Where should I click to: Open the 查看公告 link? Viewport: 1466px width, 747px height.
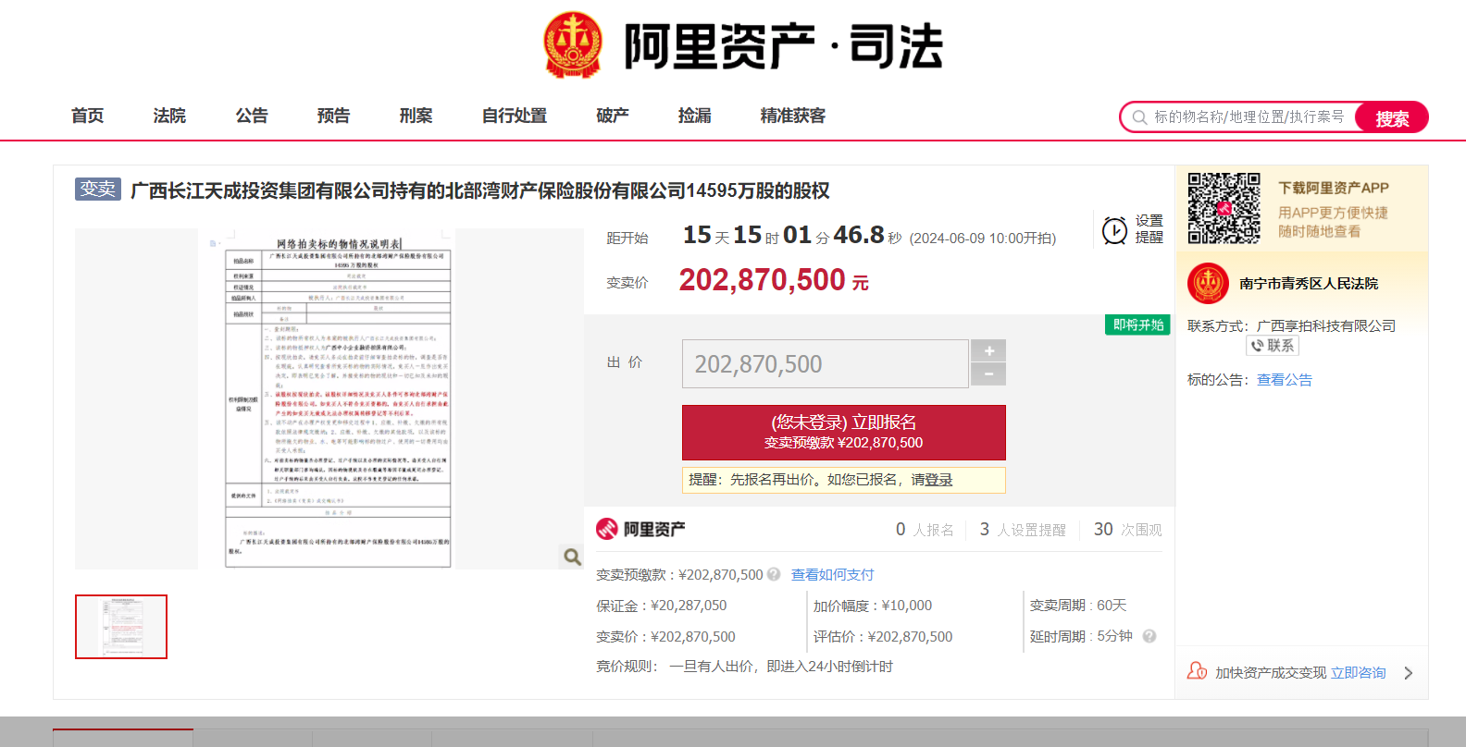[1285, 380]
